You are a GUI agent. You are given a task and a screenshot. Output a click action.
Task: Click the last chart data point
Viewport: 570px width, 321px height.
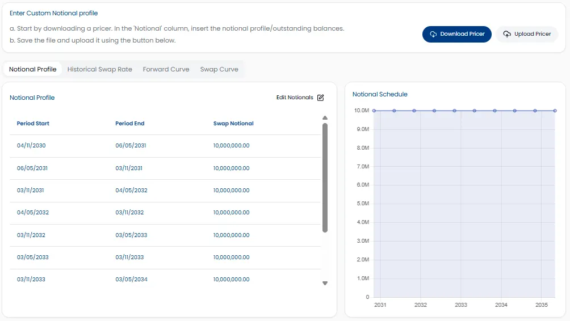pos(555,111)
